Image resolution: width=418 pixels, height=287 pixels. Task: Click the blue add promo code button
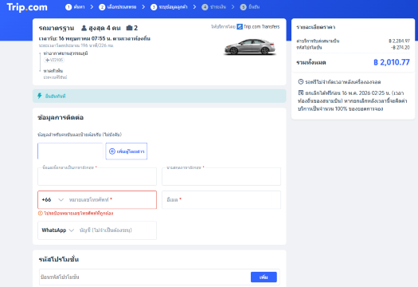[x=264, y=277]
